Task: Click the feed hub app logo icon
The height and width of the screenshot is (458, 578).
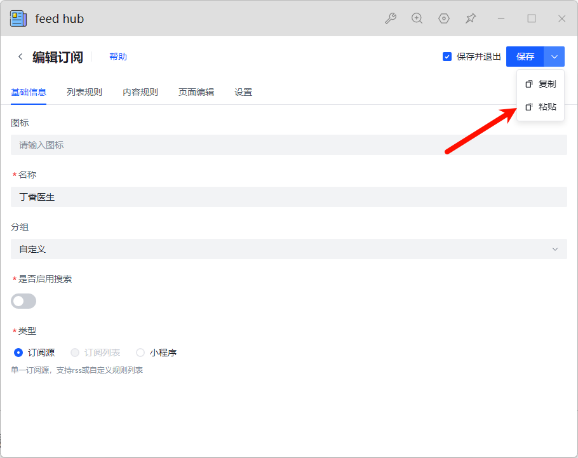Action: [x=18, y=18]
